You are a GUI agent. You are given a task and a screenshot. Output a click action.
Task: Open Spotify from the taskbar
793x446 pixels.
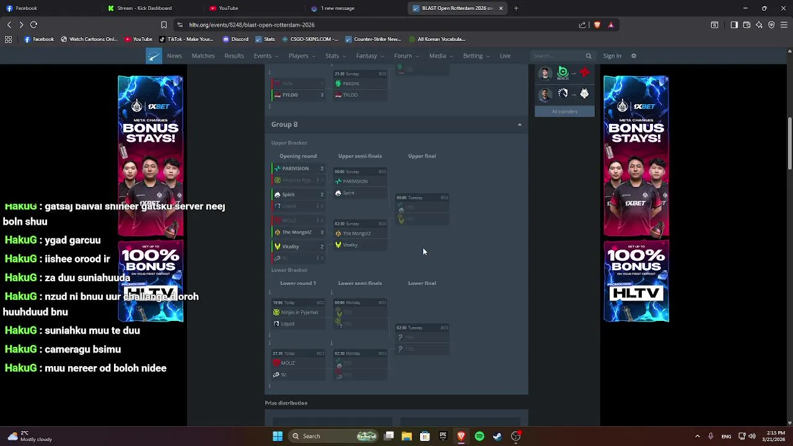coord(480,436)
